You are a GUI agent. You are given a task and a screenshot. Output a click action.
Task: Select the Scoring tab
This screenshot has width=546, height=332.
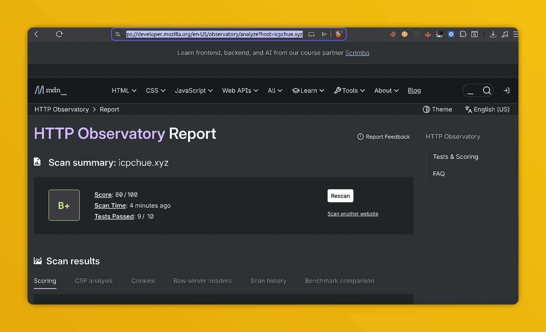coord(45,281)
